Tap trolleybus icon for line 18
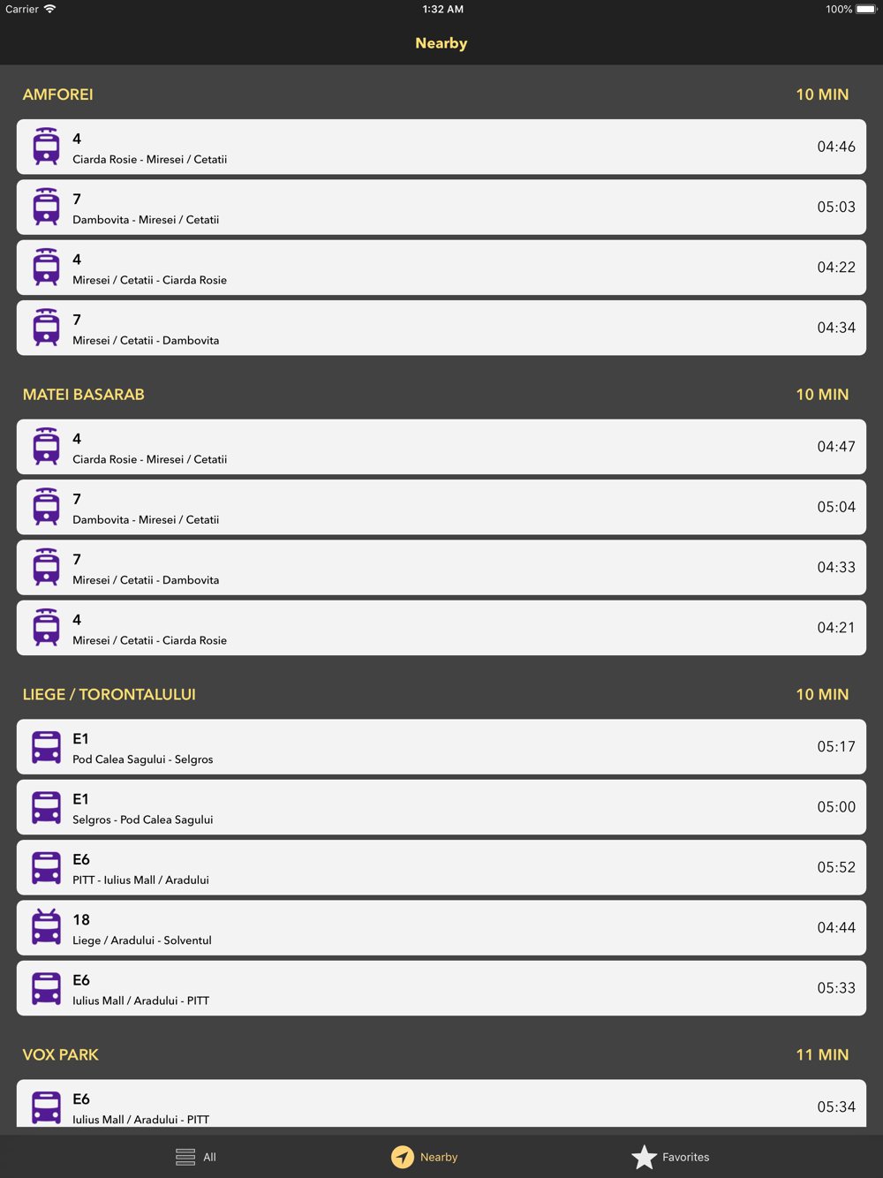The width and height of the screenshot is (883, 1178). point(46,927)
